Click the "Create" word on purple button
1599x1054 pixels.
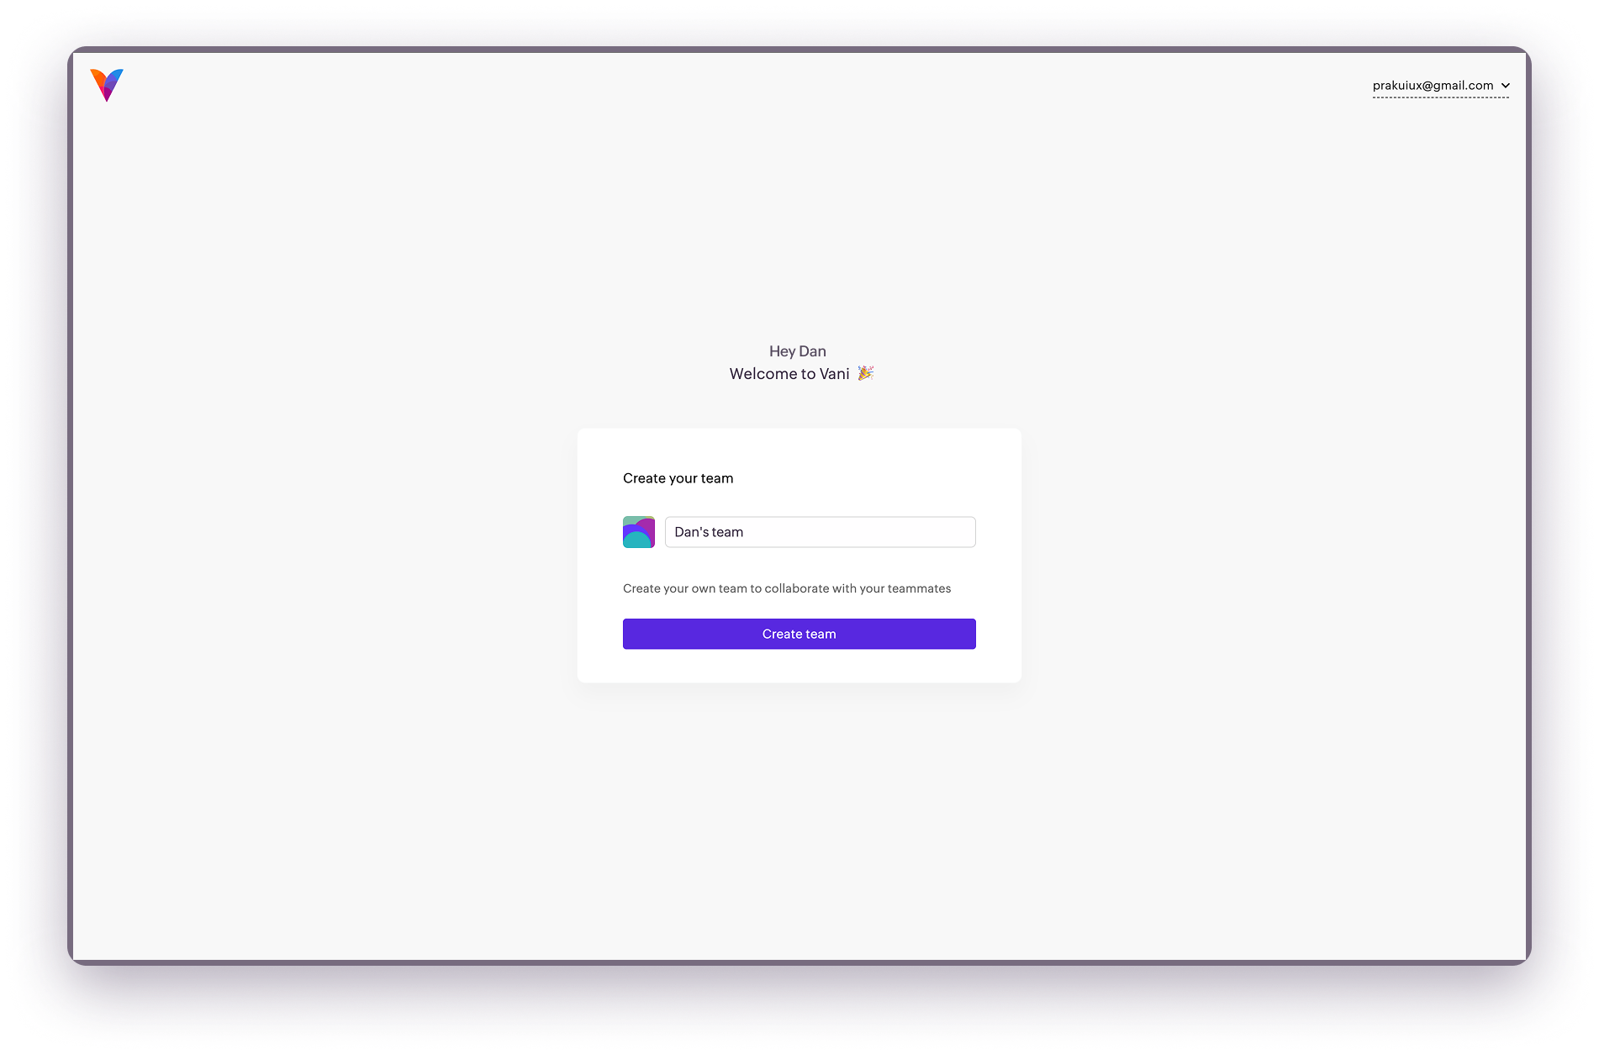(x=782, y=634)
